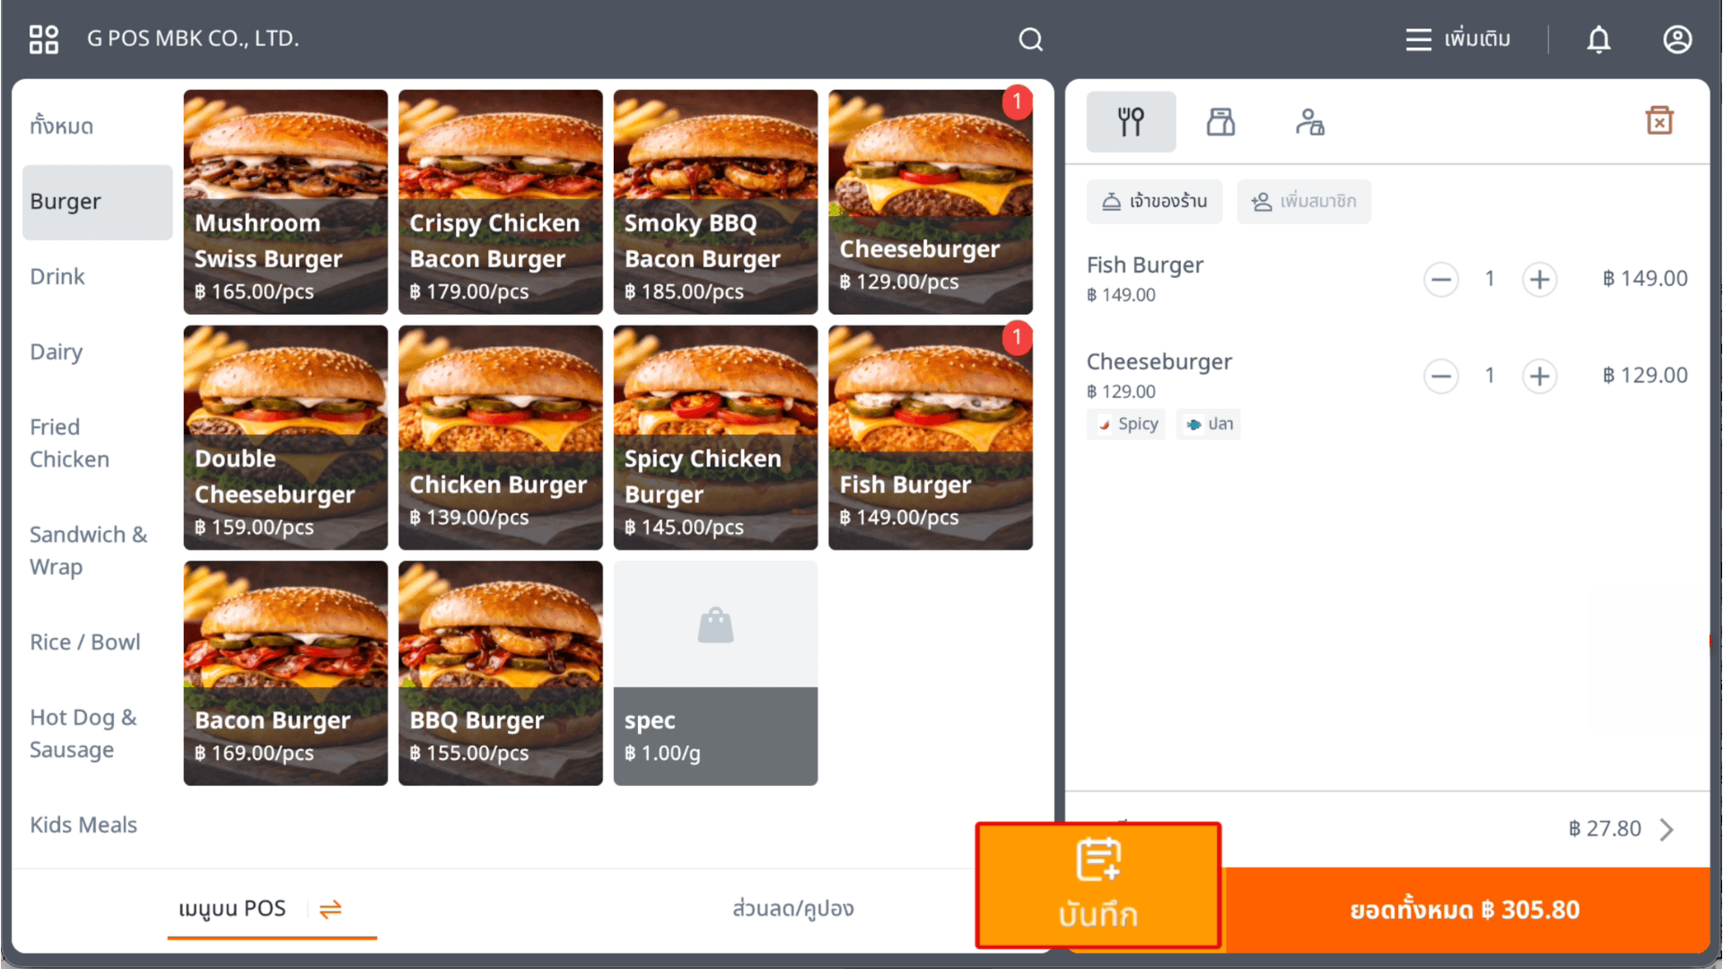Add Double Cheeseburger to order
Image resolution: width=1723 pixels, height=969 pixels.
tap(285, 438)
